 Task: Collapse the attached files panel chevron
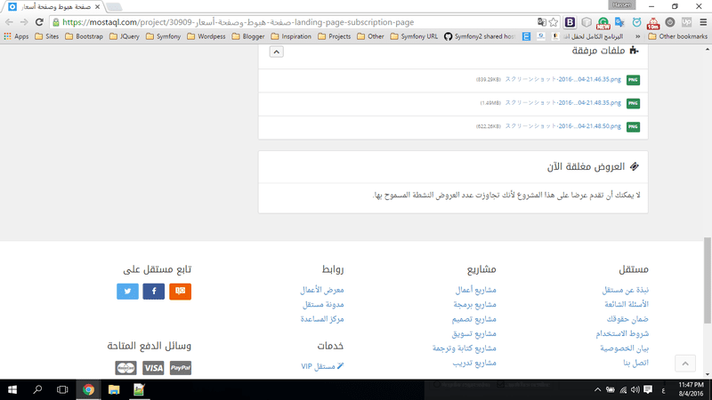tap(276, 52)
